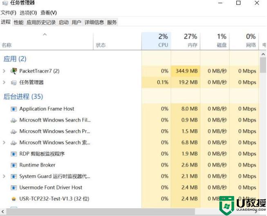Select the Application Frame Host process name
The width and height of the screenshot is (267, 216).
click(x=47, y=109)
